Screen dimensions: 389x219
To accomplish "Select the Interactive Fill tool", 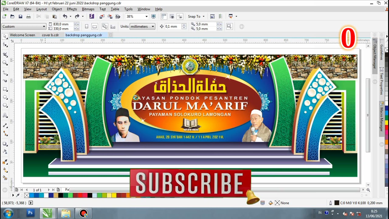I will [5, 170].
